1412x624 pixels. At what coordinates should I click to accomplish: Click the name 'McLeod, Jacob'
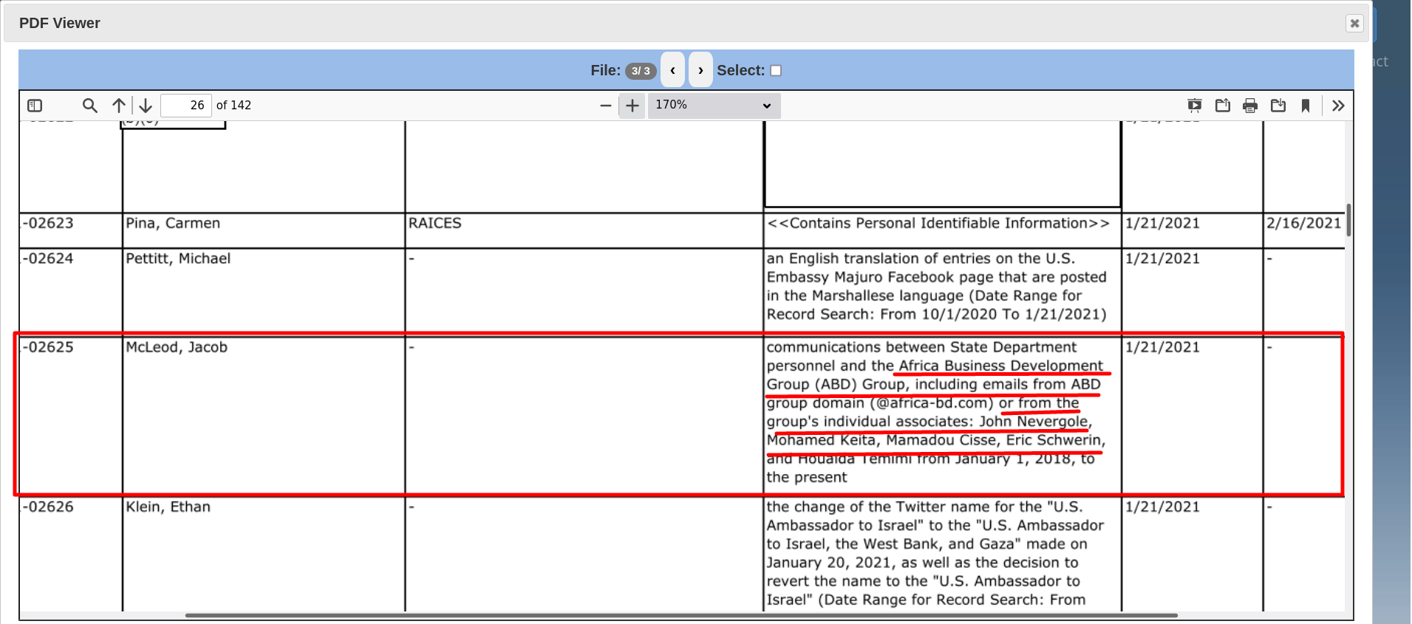click(177, 347)
